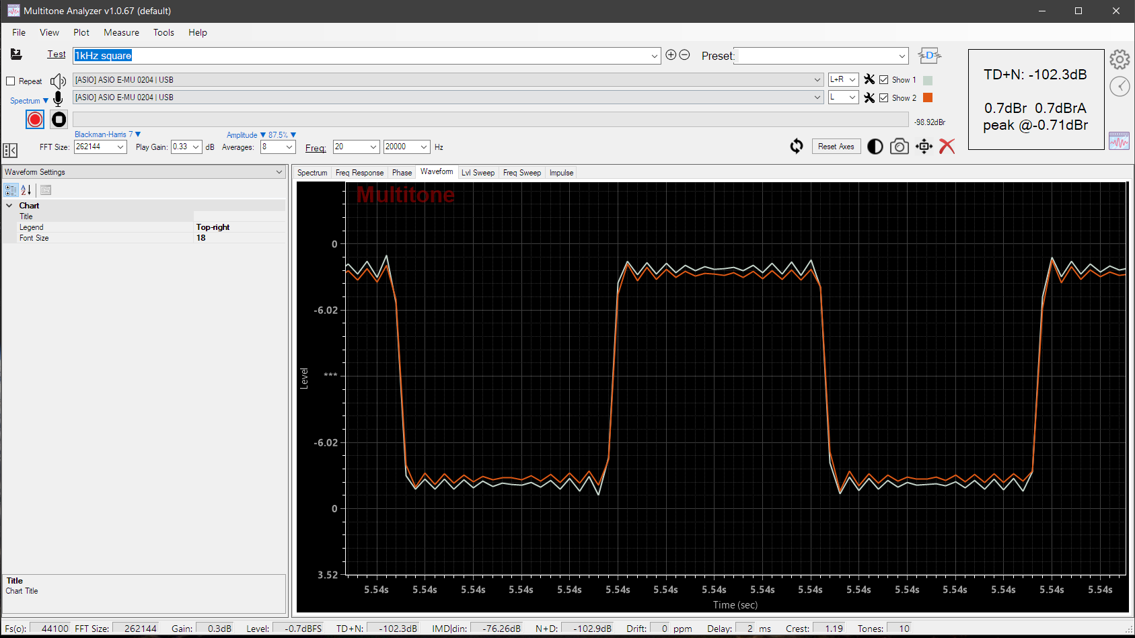
Task: Open settings with the gear icon
Action: coord(1120,59)
